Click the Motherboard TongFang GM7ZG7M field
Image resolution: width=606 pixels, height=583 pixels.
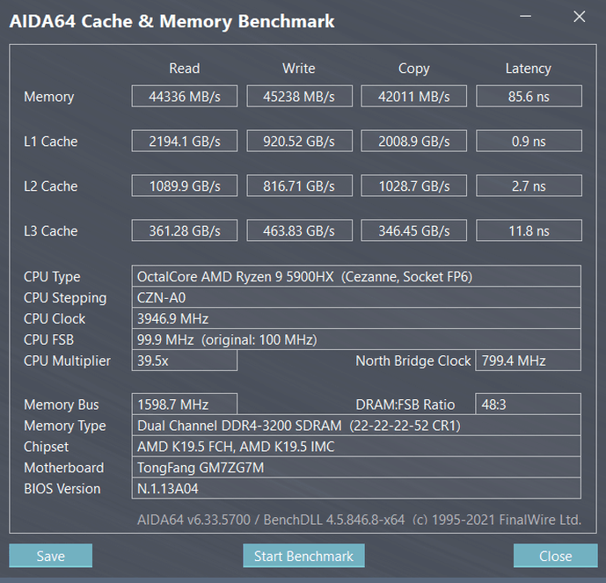(x=355, y=468)
